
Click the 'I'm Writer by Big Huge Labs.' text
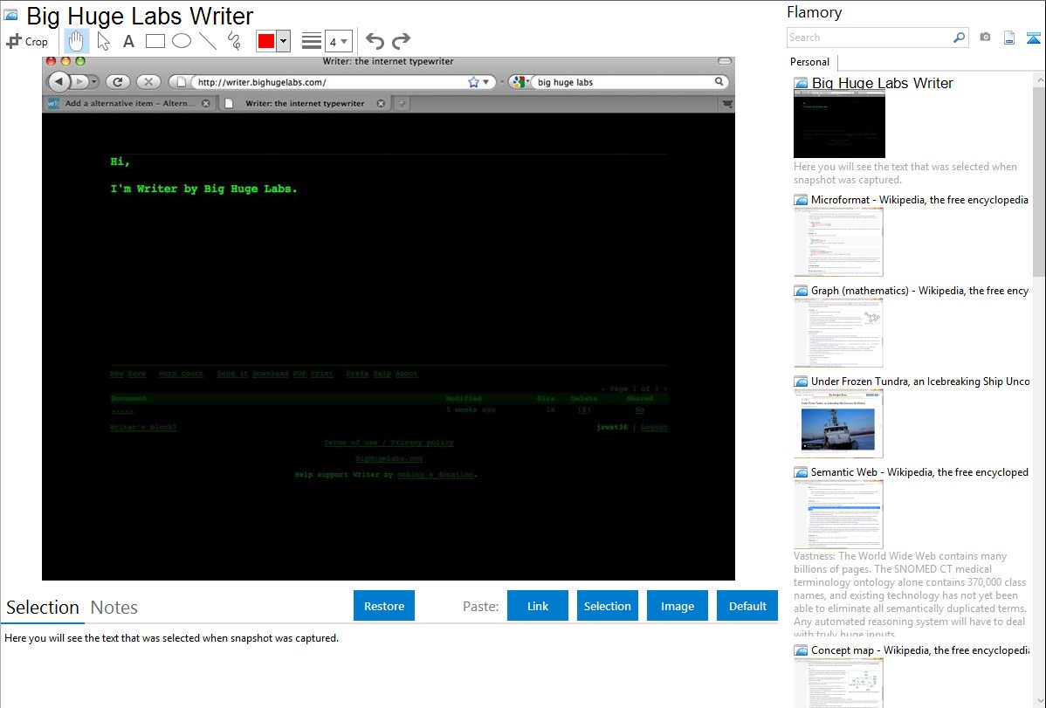point(203,189)
